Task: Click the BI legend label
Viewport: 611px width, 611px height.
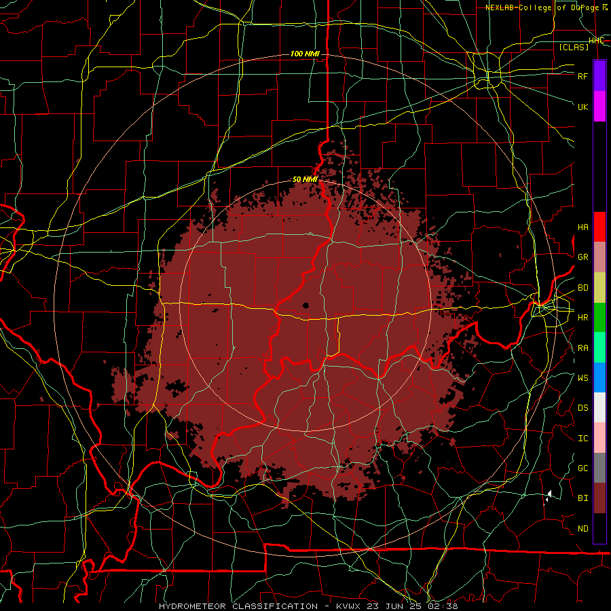Action: click(583, 498)
